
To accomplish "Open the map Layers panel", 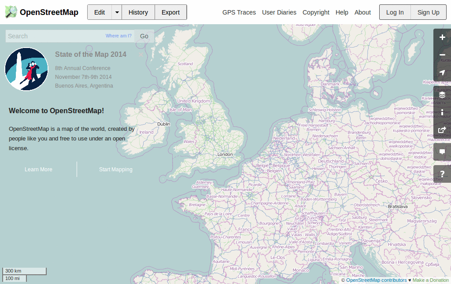I will (442, 95).
